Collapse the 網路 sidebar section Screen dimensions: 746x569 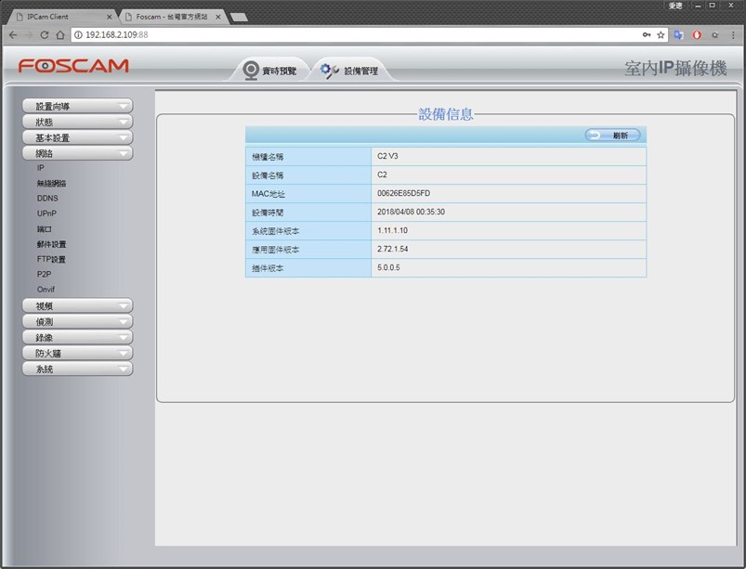pos(77,153)
